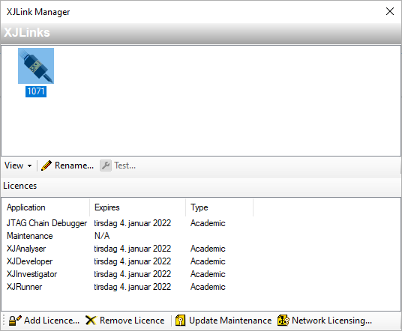This screenshot has height=331, width=402.
Task: Click Academic type for XJInvestigator
Action: (208, 274)
